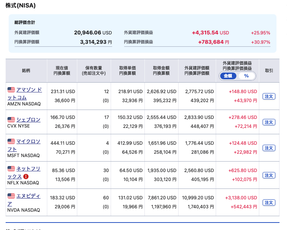
Task: Click the US flag icon beside NVIDIA
Action: coord(11,196)
